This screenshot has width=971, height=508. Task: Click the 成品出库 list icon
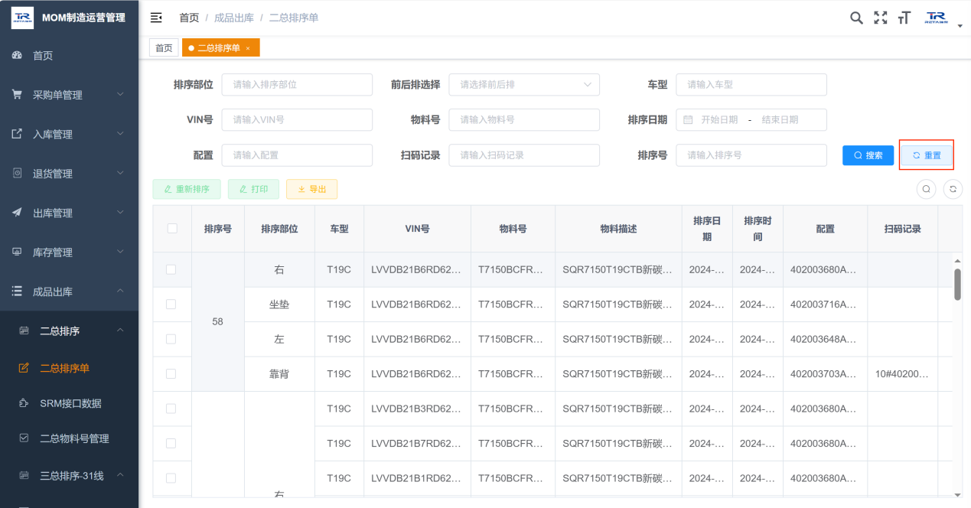17,291
